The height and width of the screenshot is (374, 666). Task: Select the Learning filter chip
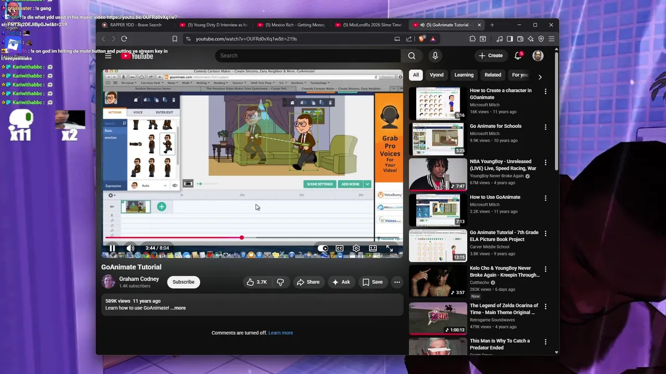[464, 75]
